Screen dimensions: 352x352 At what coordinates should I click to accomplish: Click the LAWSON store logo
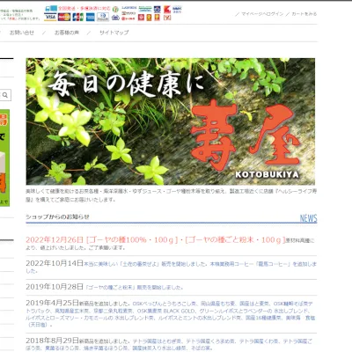(128, 8)
